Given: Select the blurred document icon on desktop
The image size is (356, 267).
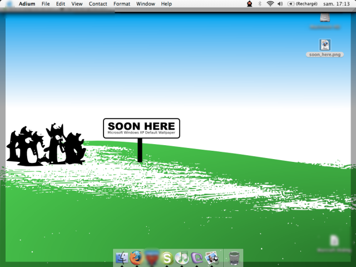Looking at the screenshot, I should [334, 240].
